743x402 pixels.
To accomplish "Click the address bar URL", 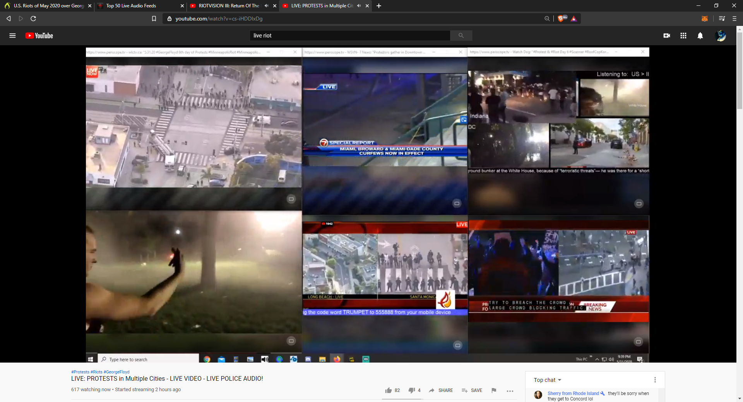I will (x=219, y=19).
